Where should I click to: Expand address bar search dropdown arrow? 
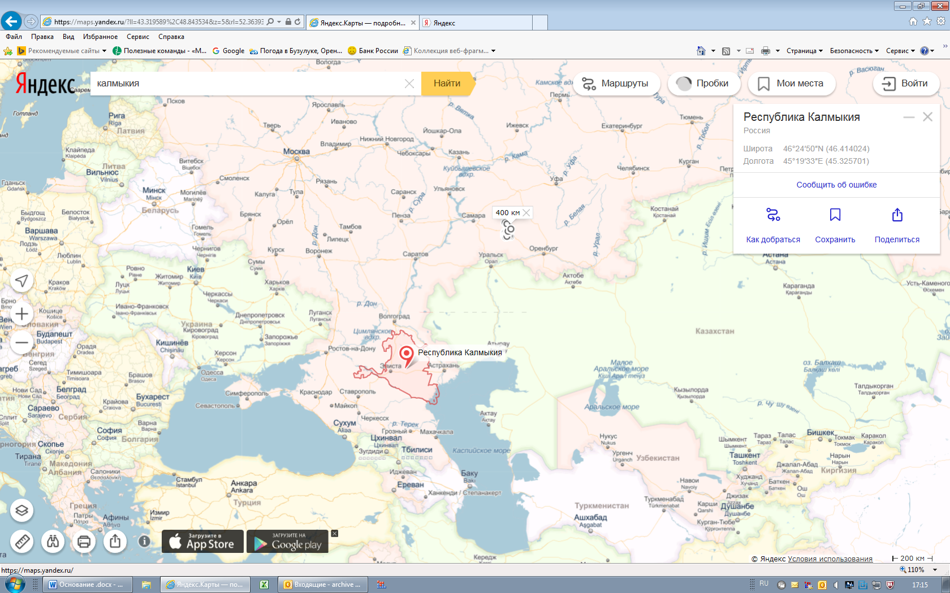tap(279, 22)
